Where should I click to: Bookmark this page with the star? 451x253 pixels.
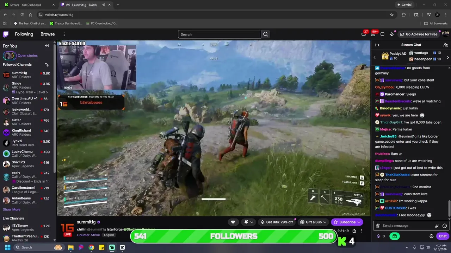pyautogui.click(x=392, y=15)
